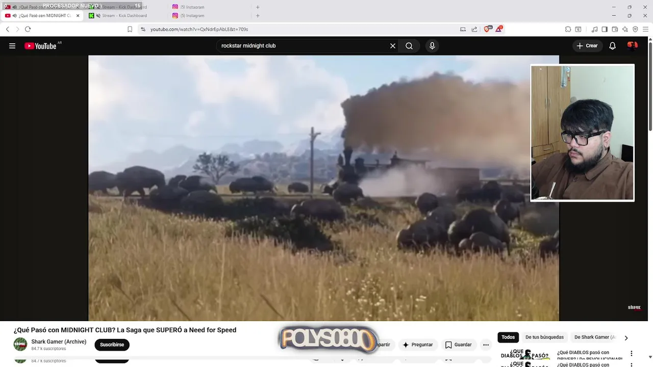
Task: Open the browser main menu
Action: coord(645,29)
